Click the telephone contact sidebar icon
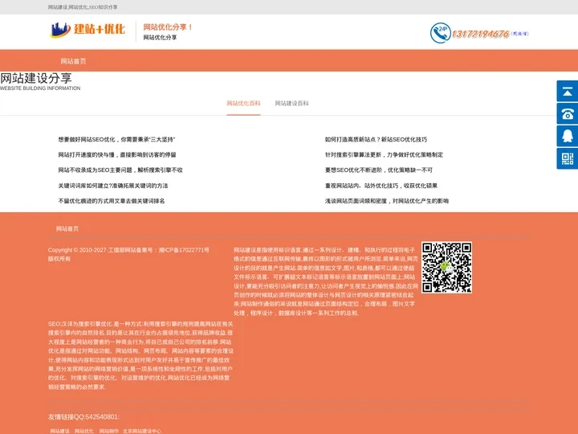This screenshot has height=434, width=578. click(x=568, y=113)
